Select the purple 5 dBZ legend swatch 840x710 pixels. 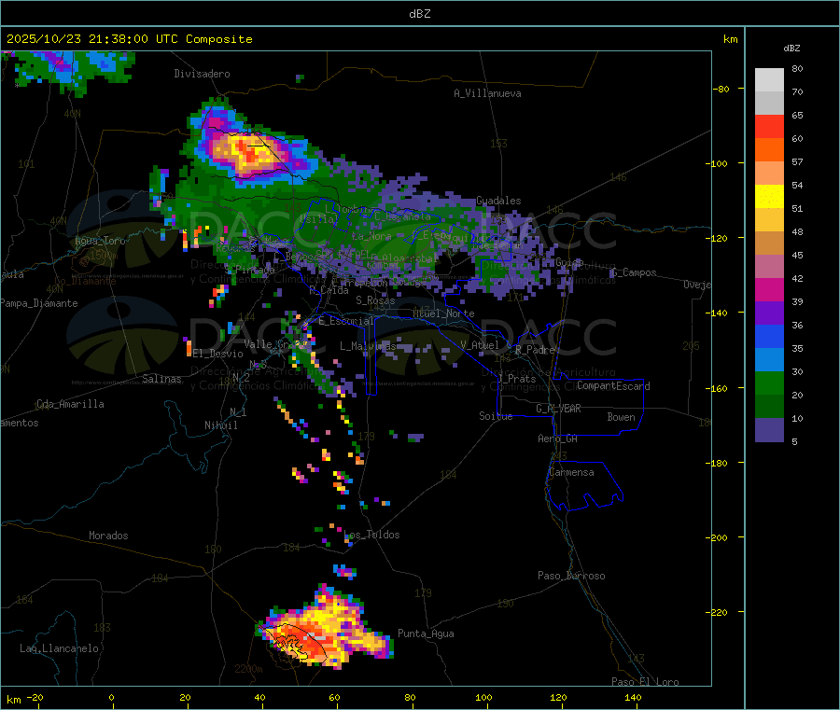[x=769, y=429]
